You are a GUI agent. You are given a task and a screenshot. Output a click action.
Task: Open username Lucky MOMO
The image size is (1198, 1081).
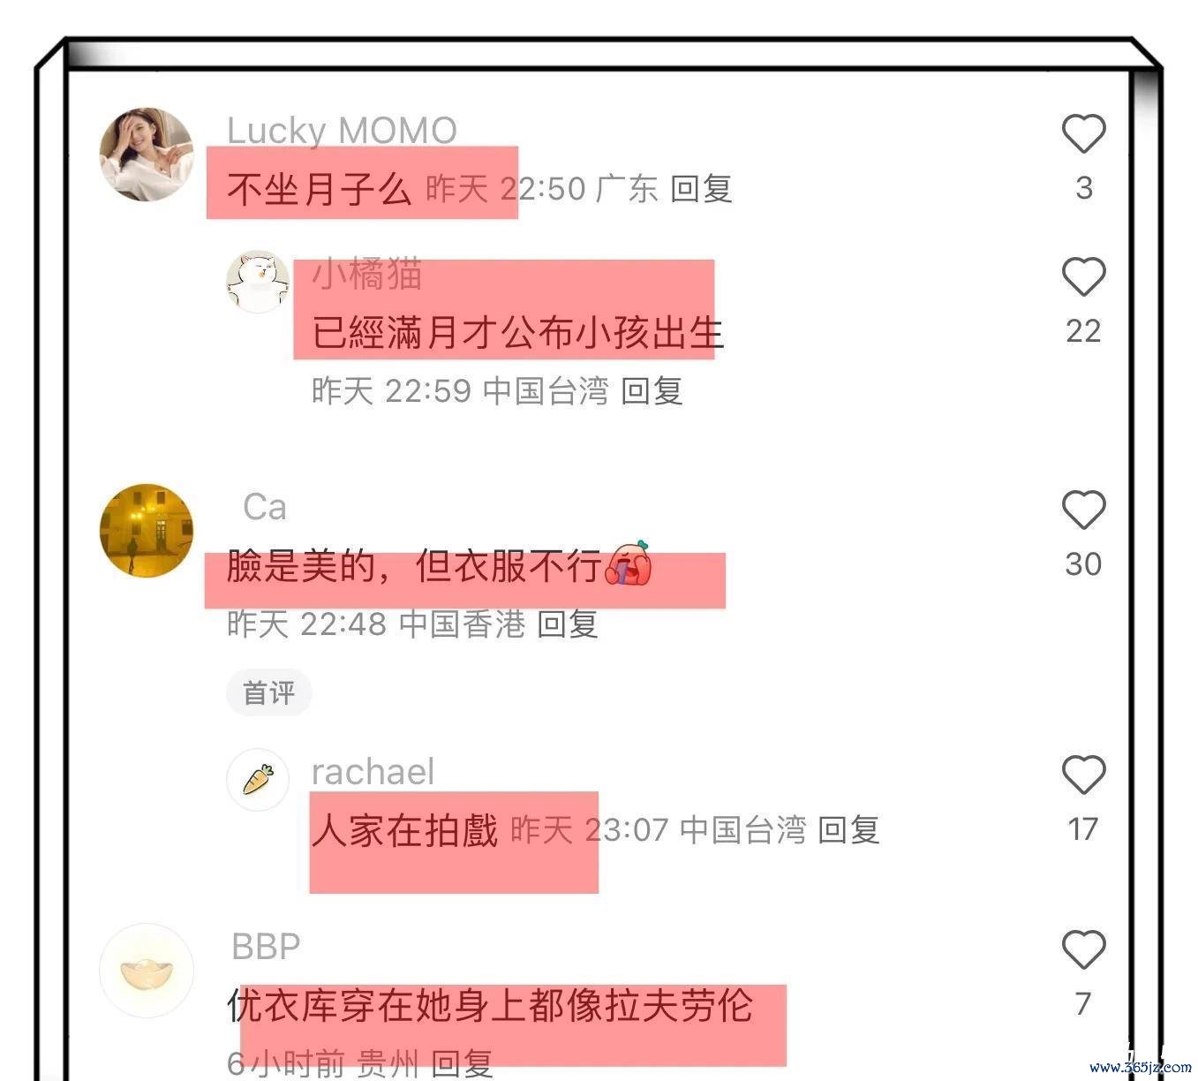point(342,131)
